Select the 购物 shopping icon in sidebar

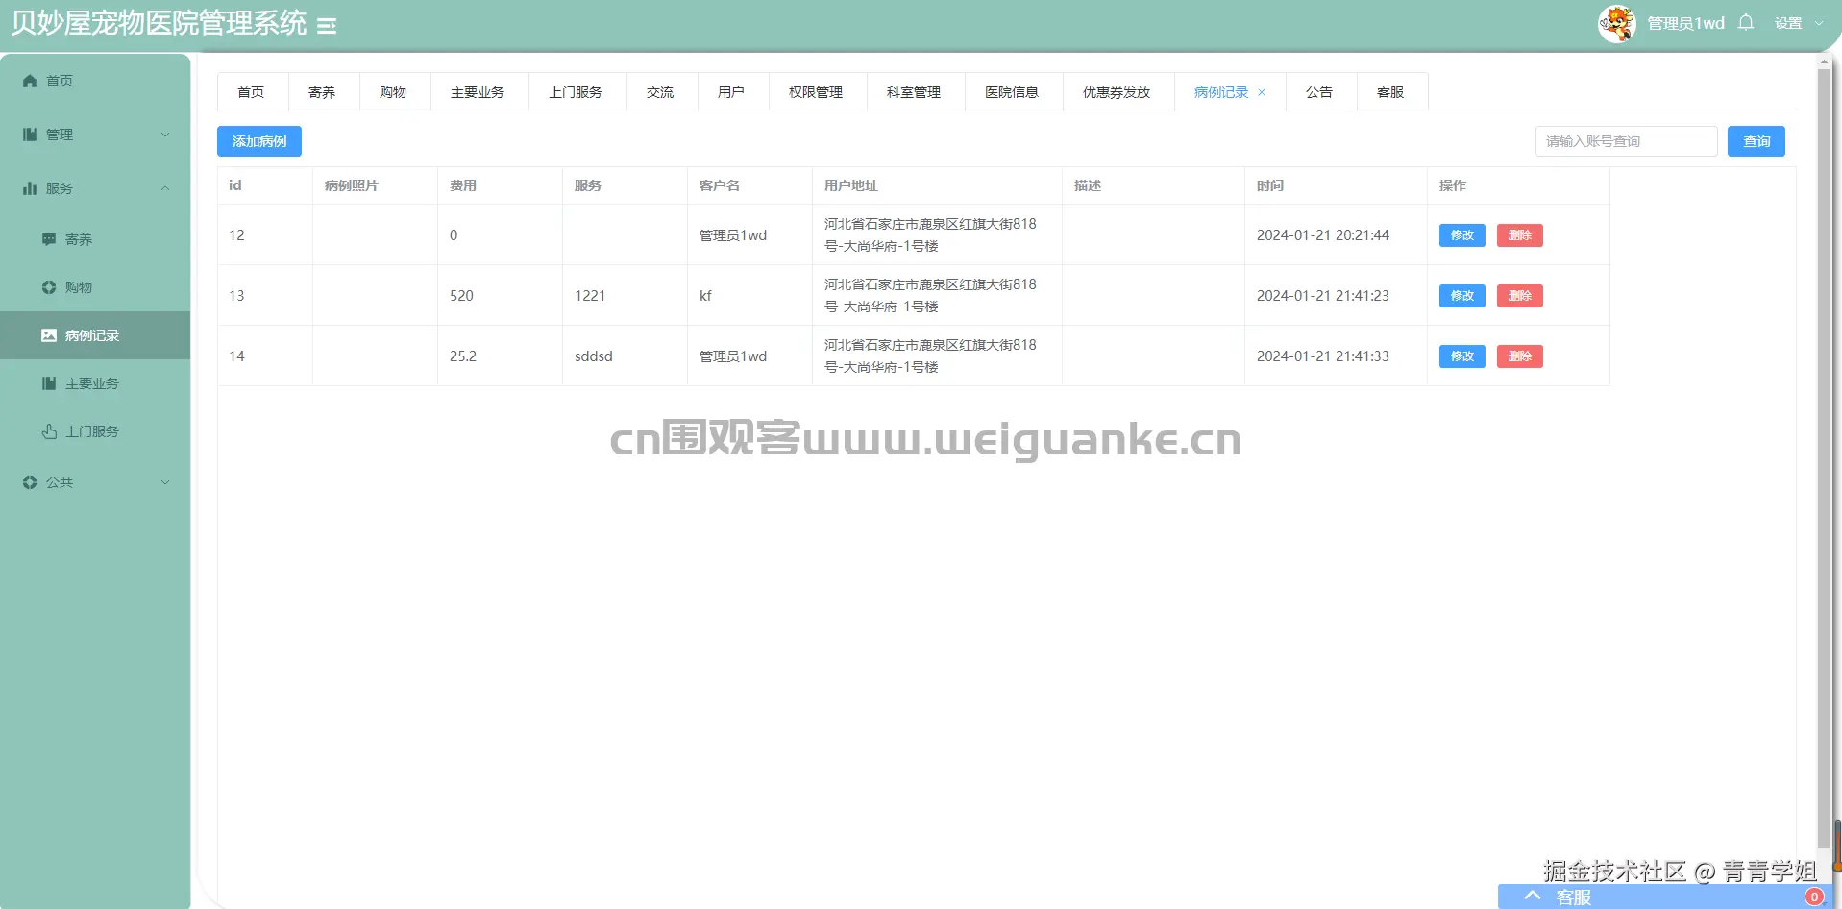[49, 286]
